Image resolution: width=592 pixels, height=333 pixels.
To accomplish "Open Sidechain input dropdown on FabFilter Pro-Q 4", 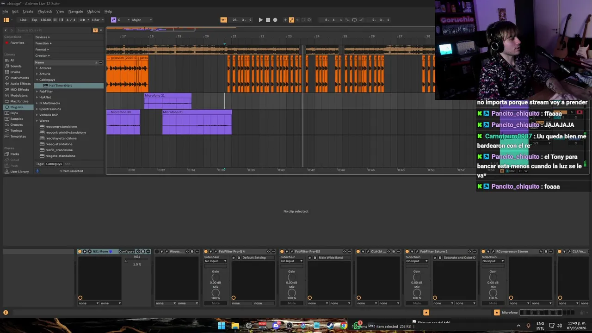I will click(216, 261).
